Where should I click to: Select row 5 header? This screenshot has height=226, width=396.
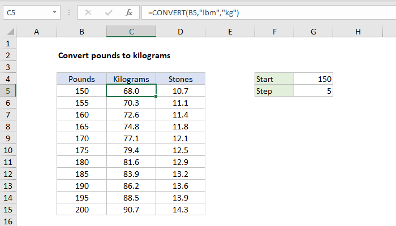click(8, 90)
